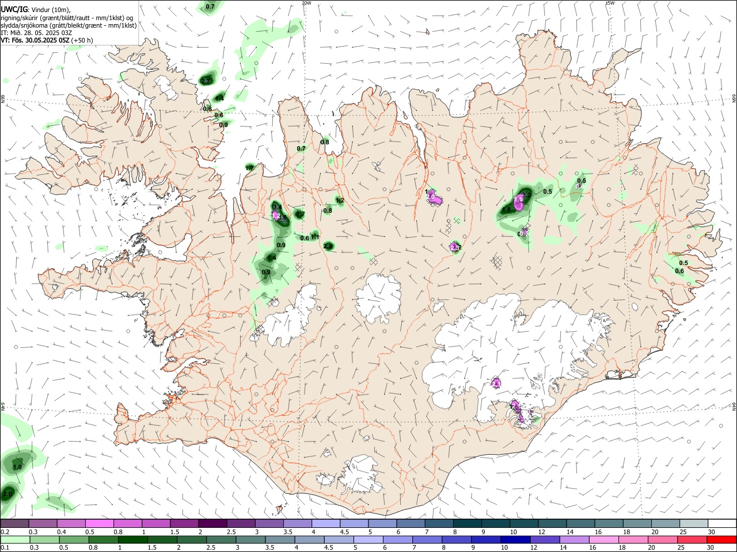Click the IT: Mið. 28. 05. 2025 03Z line
Image resolution: width=737 pixels, height=552 pixels.
pos(36,33)
